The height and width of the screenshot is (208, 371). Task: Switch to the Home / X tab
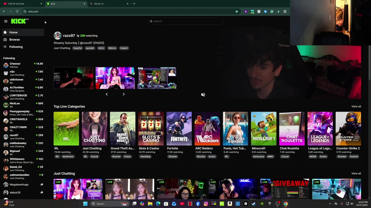point(109,4)
